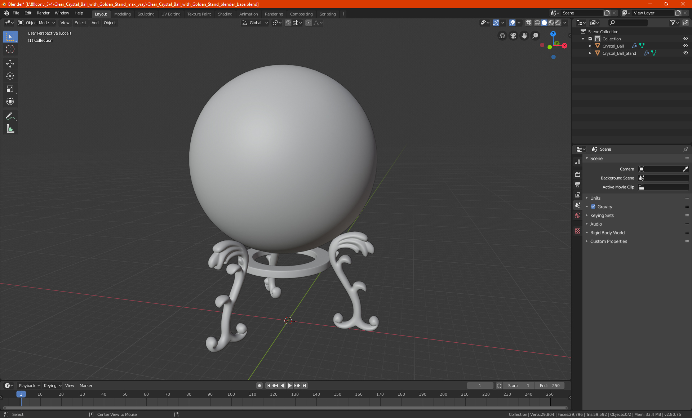Image resolution: width=692 pixels, height=418 pixels.
Task: Toggle orthographic/perspective view icon
Action: (502, 36)
